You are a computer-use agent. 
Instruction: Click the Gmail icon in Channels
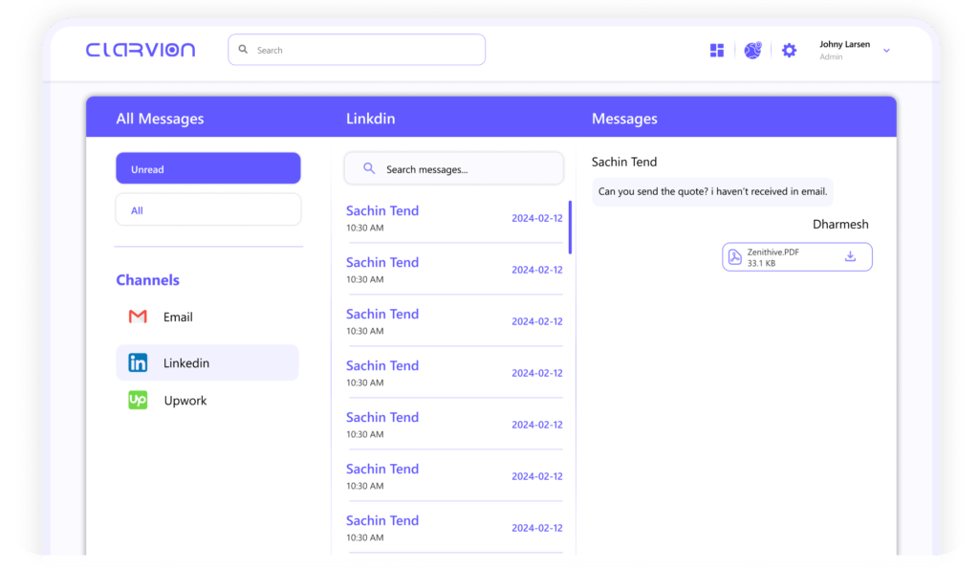click(x=138, y=317)
